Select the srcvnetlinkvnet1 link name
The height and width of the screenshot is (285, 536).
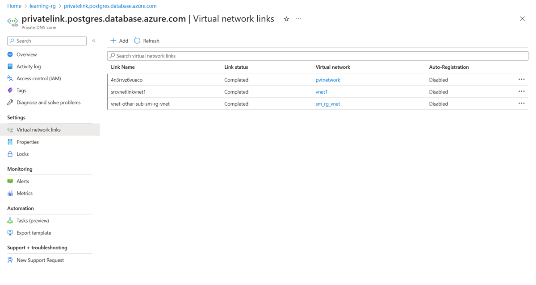[x=128, y=92]
